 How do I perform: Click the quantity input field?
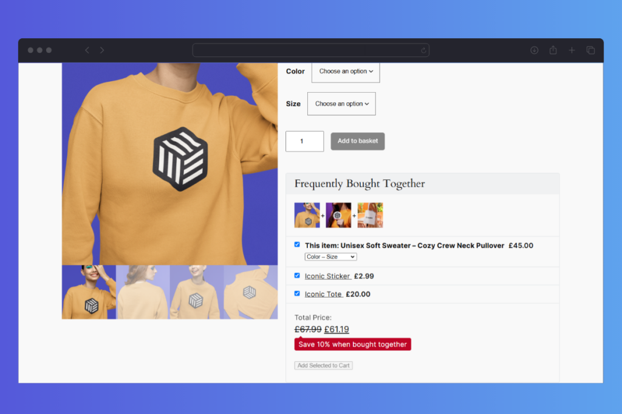(x=304, y=141)
